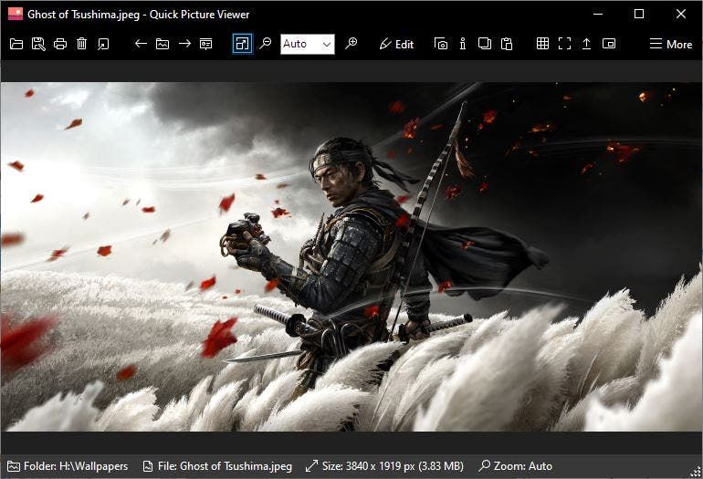Click the window resize grip in corner
The image size is (703, 479).
(x=697, y=473)
